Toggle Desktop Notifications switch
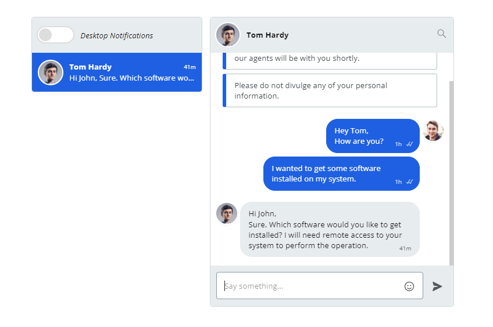Screen dimensions: 493x327 point(55,35)
